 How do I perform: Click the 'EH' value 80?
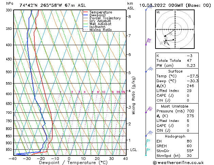pos(189,141)
